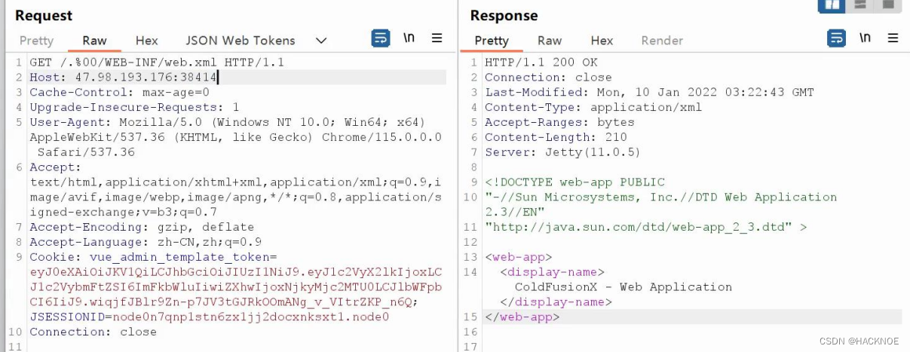The height and width of the screenshot is (352, 910).
Task: Click the request Connection: close line
Action: pyautogui.click(x=93, y=332)
